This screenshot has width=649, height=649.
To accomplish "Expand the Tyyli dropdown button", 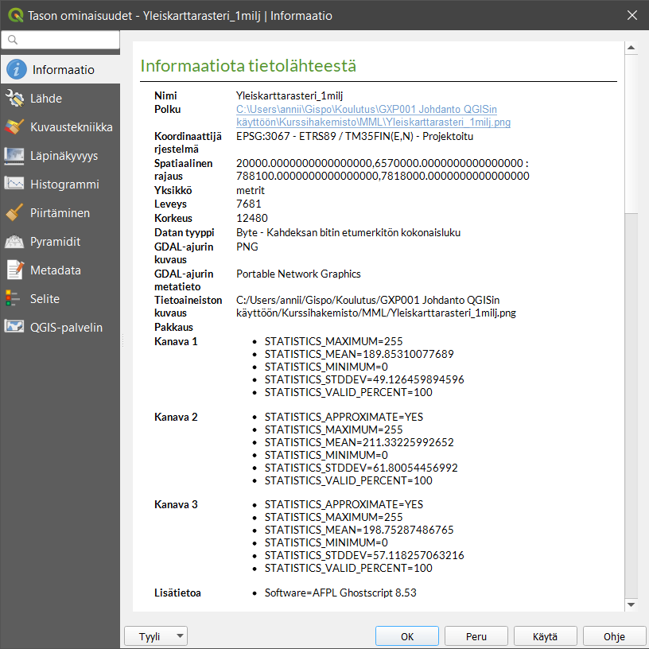I will point(156,636).
